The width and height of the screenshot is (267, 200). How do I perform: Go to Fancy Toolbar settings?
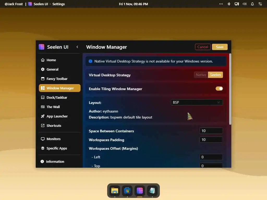coord(60,79)
